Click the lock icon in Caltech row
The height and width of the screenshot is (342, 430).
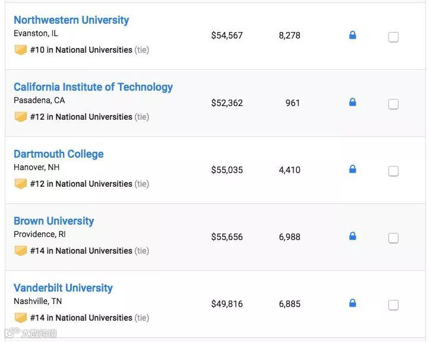pyautogui.click(x=353, y=103)
